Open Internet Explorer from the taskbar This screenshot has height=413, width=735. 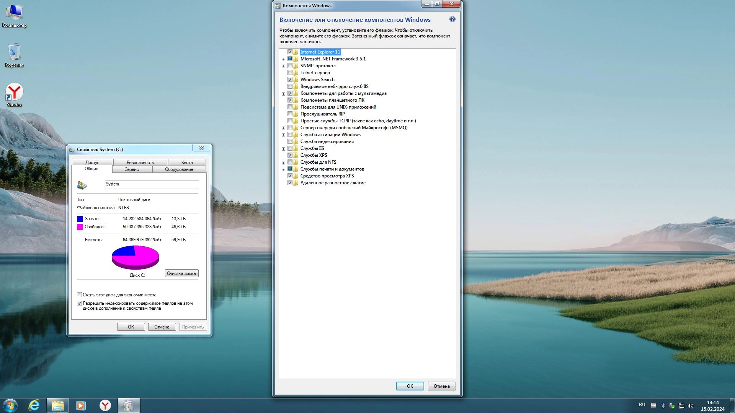pyautogui.click(x=34, y=405)
